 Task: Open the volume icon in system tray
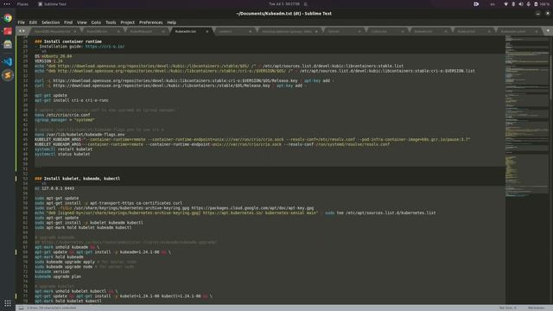[520, 3]
